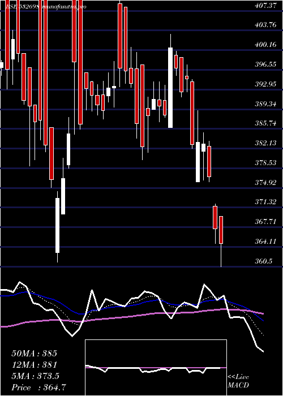The width and height of the screenshot is (283, 396).
Task: Click the 364.11 price axis label
Action: click(267, 242)
